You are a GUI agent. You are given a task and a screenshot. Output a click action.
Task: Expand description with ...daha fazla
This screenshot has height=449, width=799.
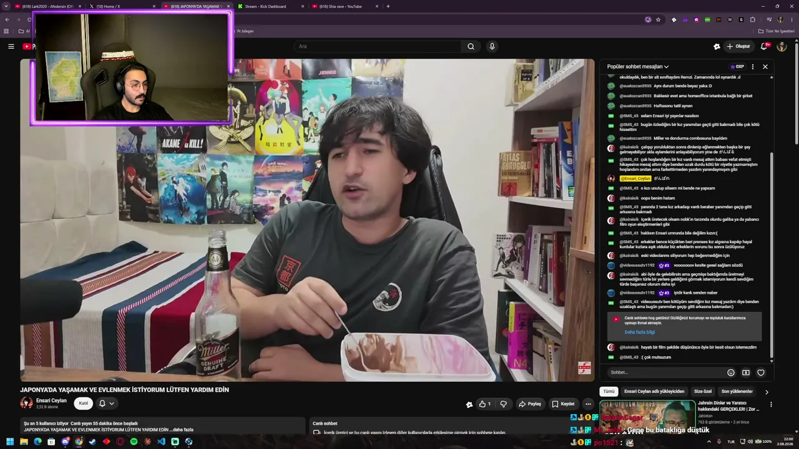(183, 430)
